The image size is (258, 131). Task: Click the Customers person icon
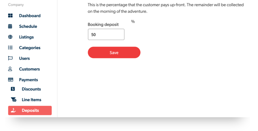(10, 69)
